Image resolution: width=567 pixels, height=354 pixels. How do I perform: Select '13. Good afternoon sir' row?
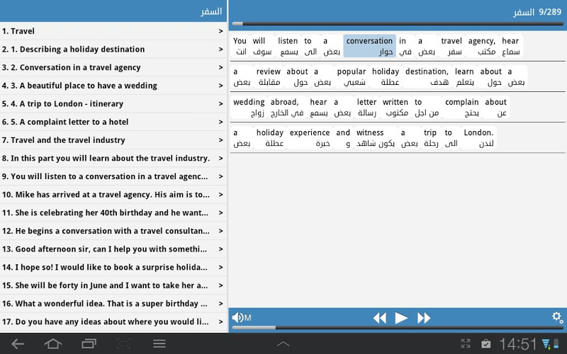pyautogui.click(x=113, y=249)
